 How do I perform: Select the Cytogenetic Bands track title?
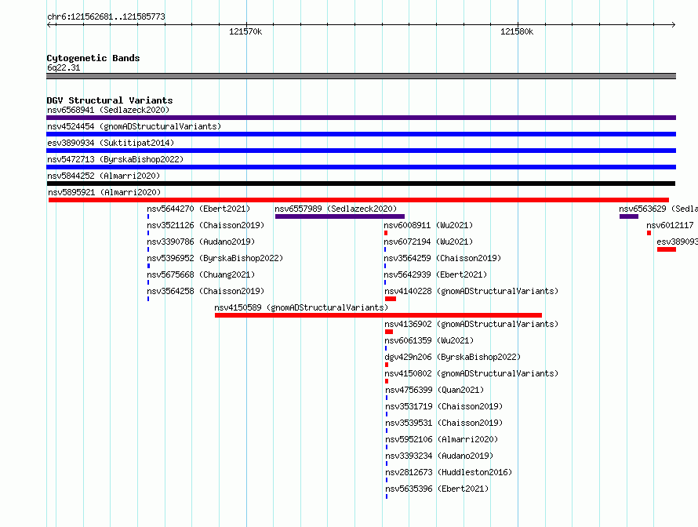93,58
